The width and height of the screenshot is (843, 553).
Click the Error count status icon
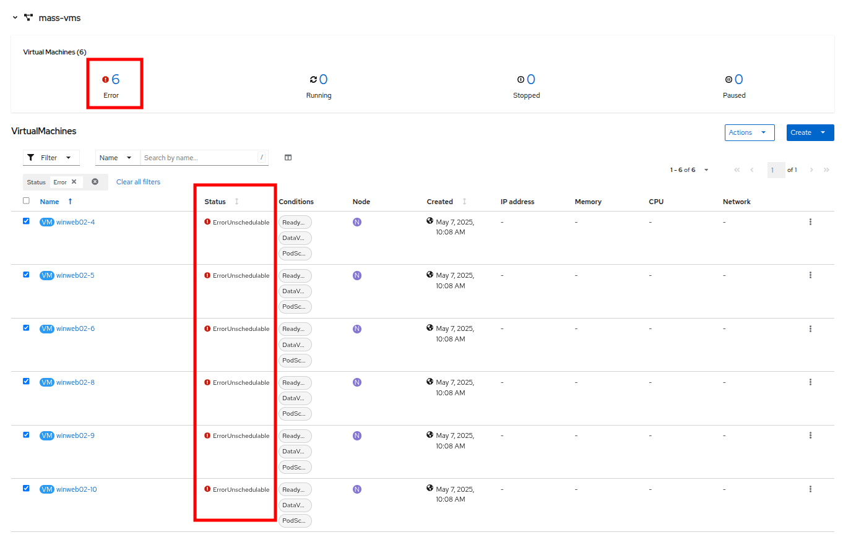[105, 80]
